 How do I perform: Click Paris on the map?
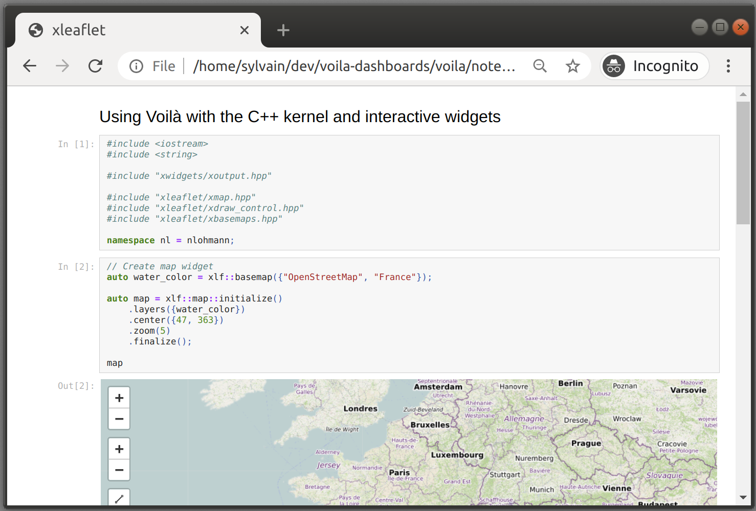(399, 473)
